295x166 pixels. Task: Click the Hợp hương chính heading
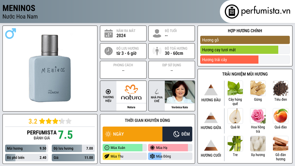coord(245,31)
